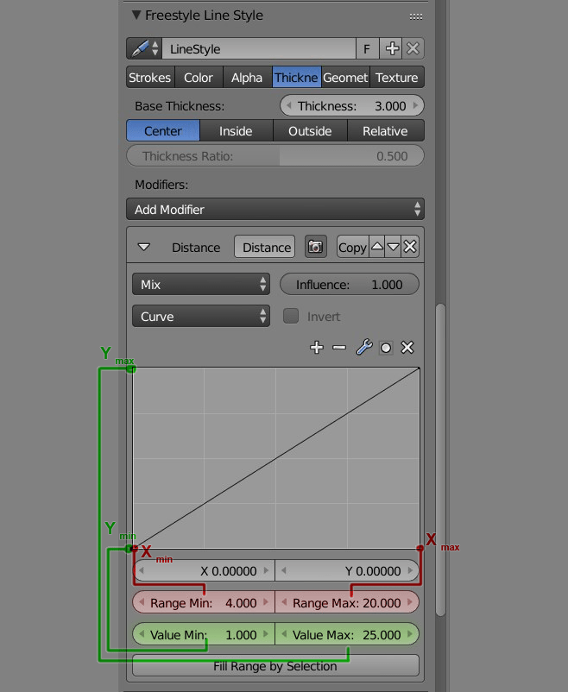Open the Mix blend mode dropdown
This screenshot has width=568, height=692.
[x=201, y=284]
